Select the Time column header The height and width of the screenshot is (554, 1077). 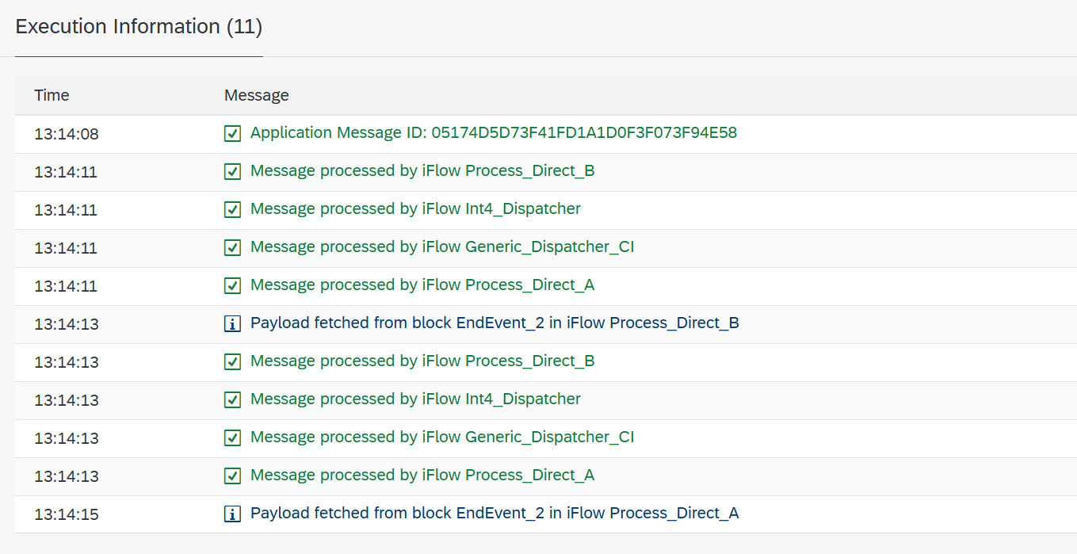(x=52, y=95)
